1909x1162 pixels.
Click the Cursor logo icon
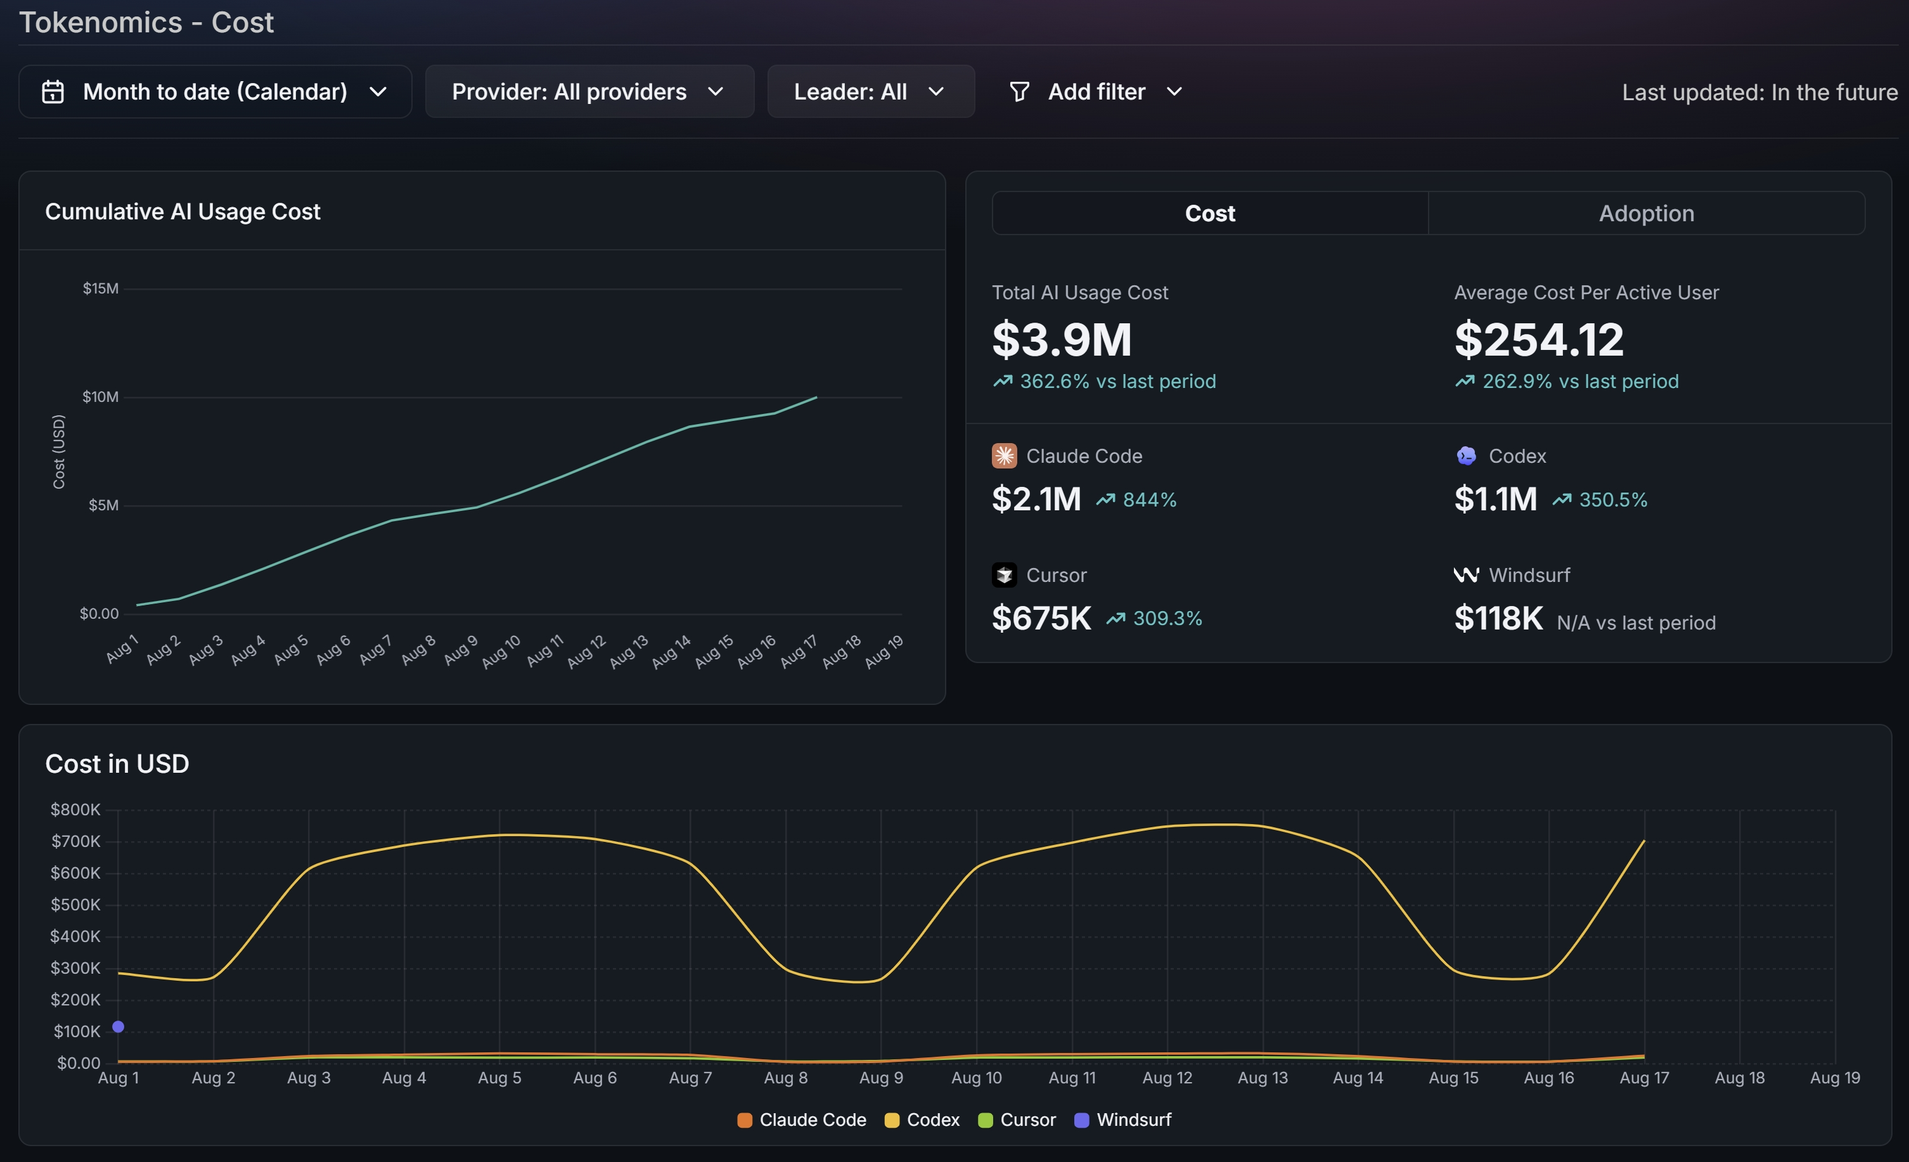point(1004,575)
